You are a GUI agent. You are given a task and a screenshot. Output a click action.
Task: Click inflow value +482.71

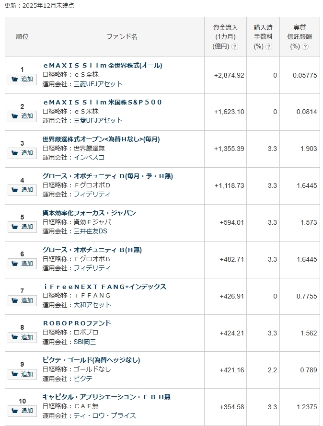(x=232, y=259)
